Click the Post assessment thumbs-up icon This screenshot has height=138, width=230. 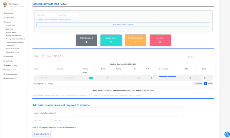[x=151, y=78]
